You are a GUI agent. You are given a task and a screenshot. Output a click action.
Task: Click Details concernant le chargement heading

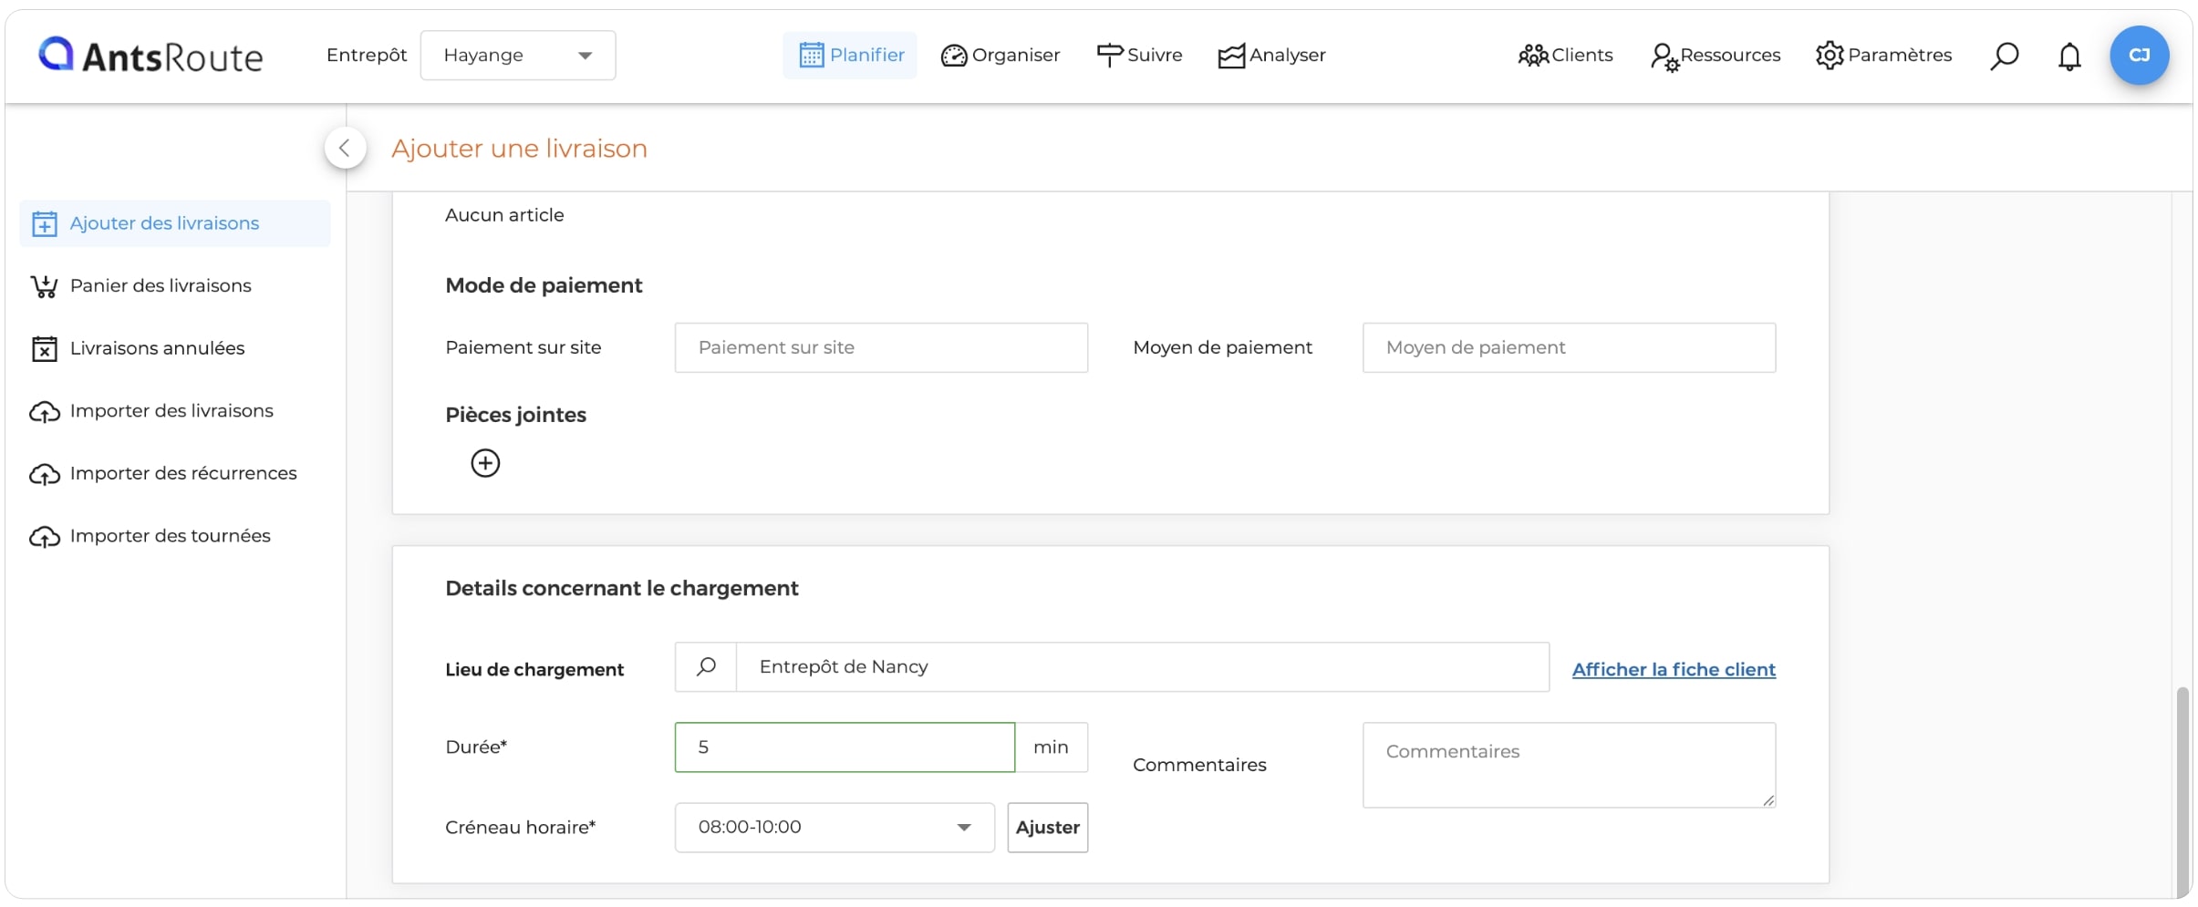621,588
